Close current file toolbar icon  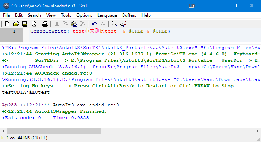click(34, 24)
